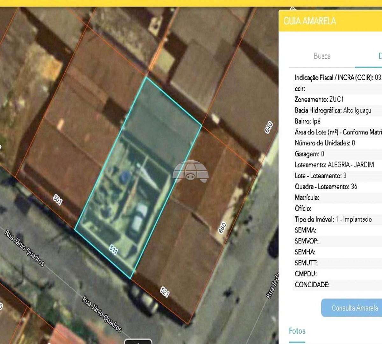Click the cyan highlighted parcel outline
Viewport: 382px width, 344px height.
coord(138,178)
